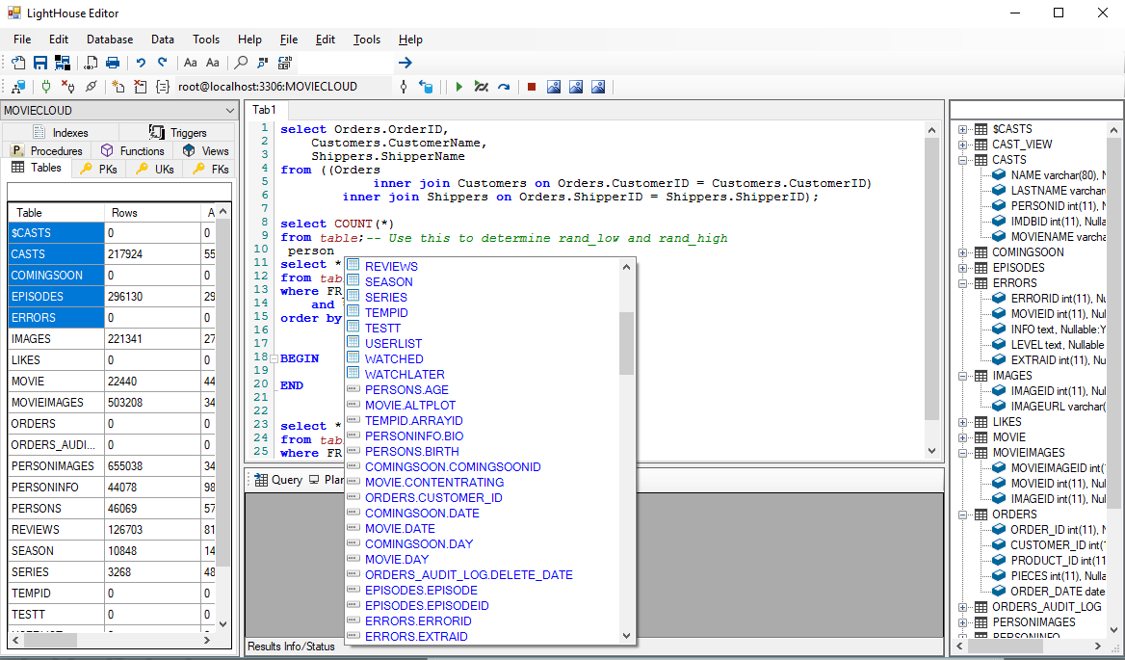Expand the LIKES tree node
1125x660 pixels.
pos(962,422)
